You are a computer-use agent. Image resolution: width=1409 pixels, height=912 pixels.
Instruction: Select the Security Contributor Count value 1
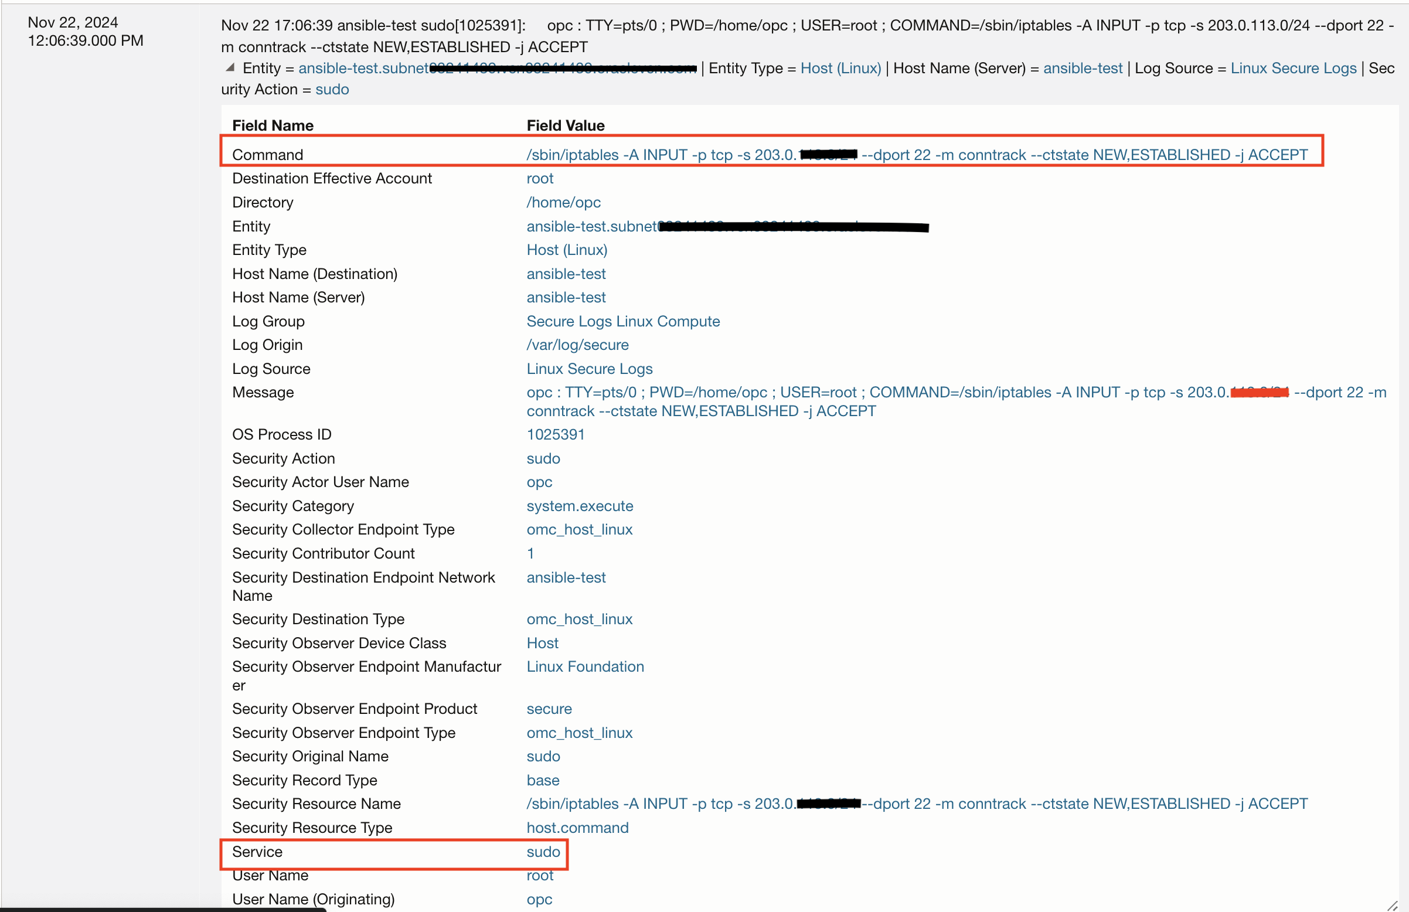pyautogui.click(x=530, y=553)
